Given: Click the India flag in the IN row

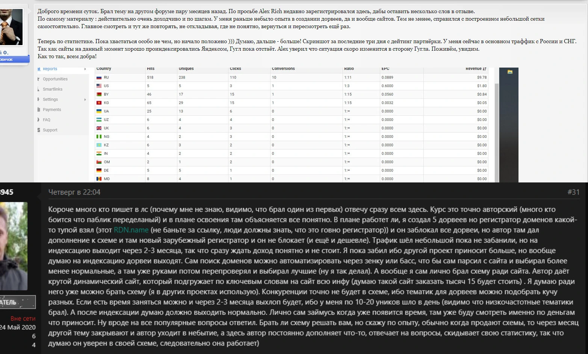Looking at the screenshot, I should click(x=99, y=154).
